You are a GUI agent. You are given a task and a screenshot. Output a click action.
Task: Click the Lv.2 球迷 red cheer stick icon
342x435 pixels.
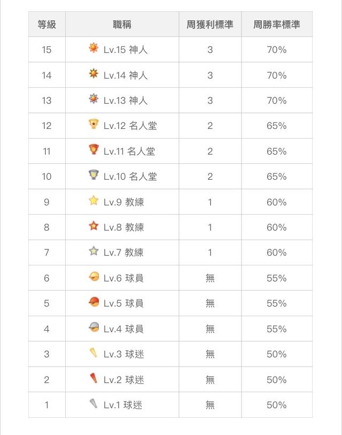pos(94,378)
